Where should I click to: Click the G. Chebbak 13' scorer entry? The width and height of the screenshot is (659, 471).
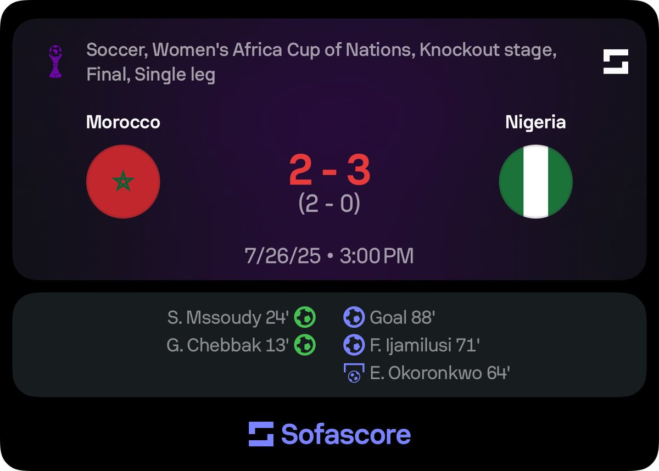[x=228, y=345]
